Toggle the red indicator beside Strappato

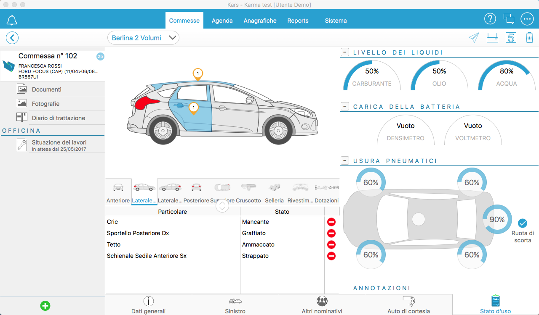[331, 256]
